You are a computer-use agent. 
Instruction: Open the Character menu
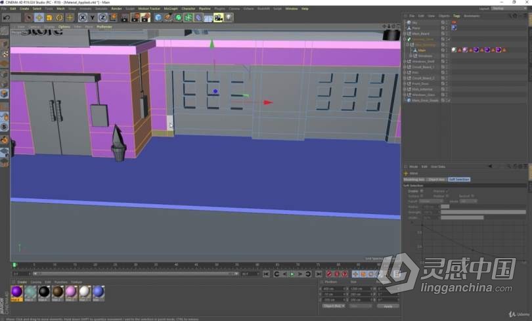coord(188,9)
